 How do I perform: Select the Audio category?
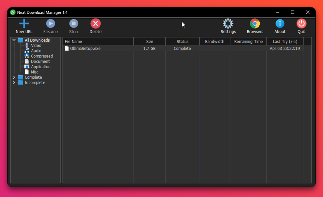tap(36, 51)
